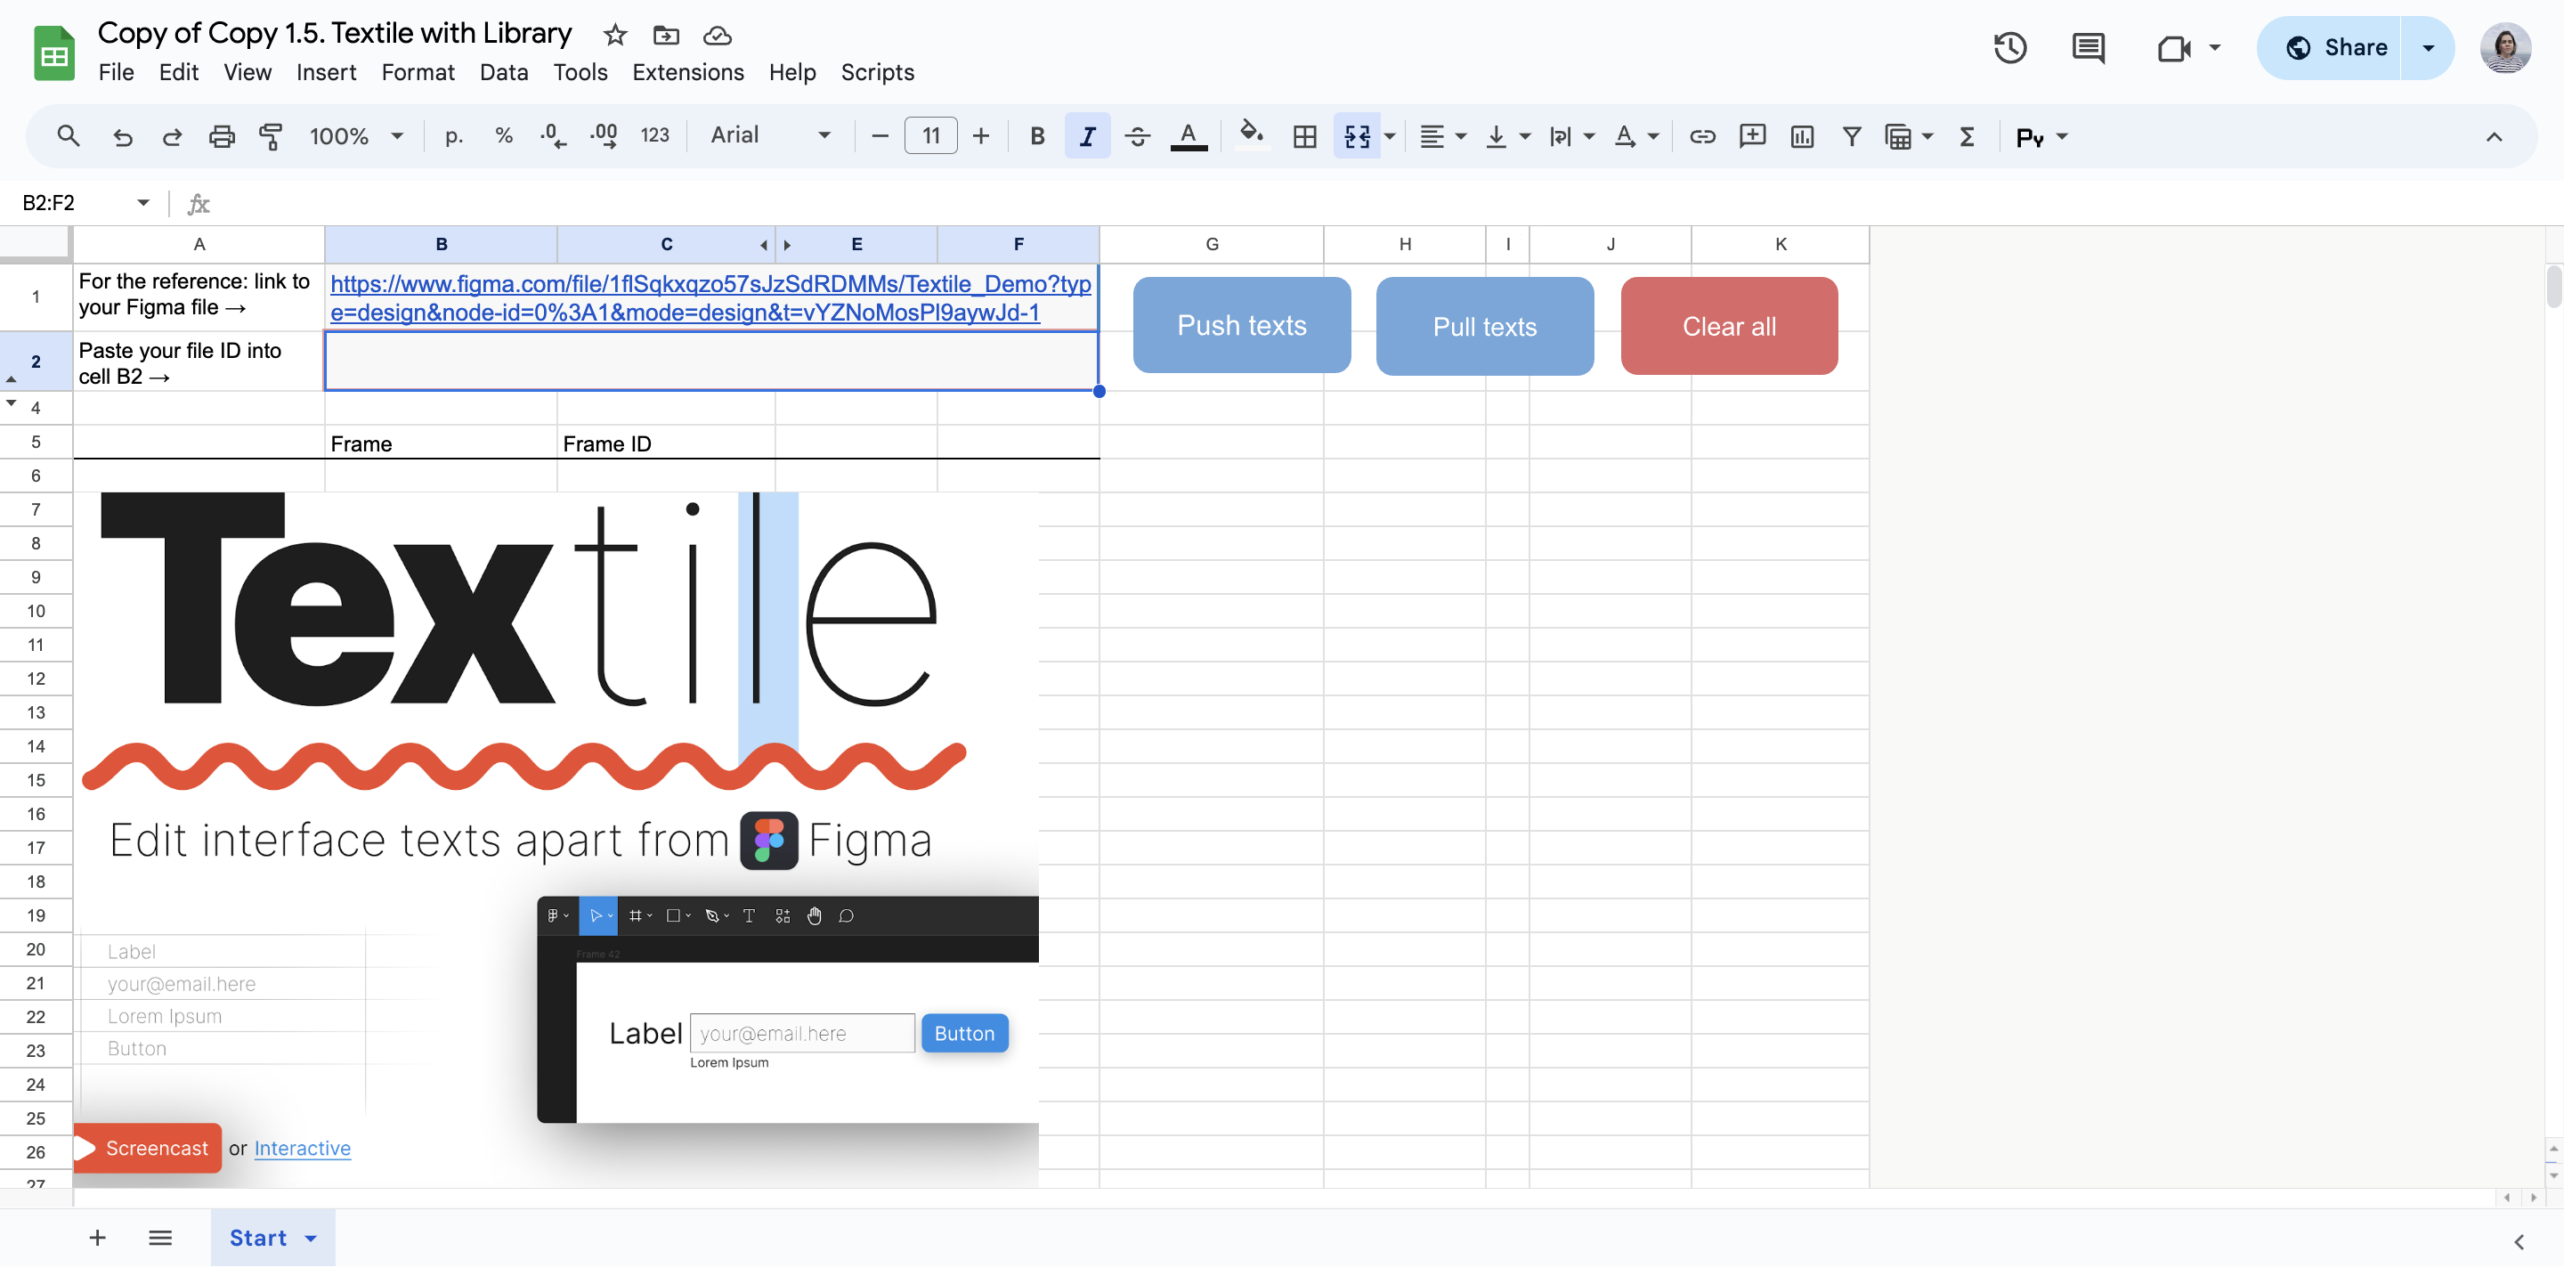Click the search menus magnifier icon

click(x=68, y=136)
